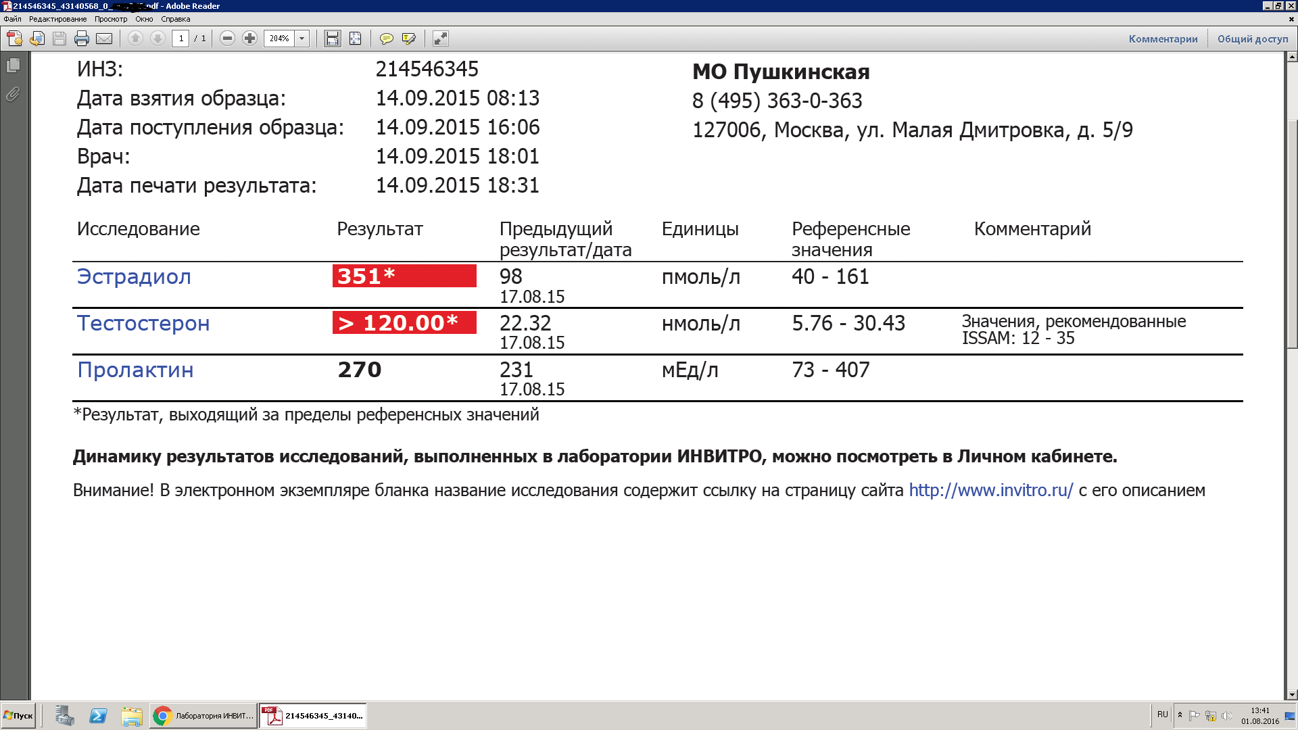Switch to read mode fullscreen icon

click(440, 39)
